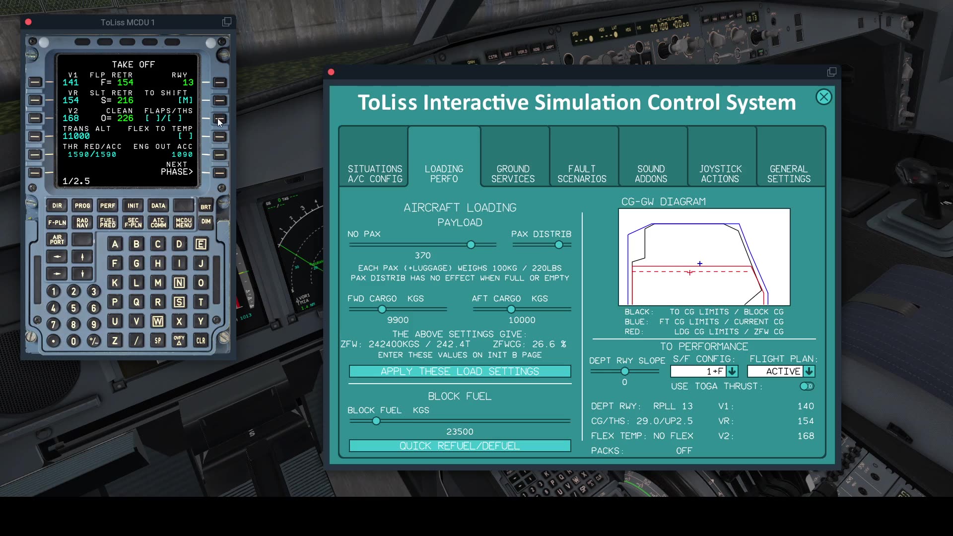This screenshot has height=536, width=953.
Task: Select the right-side key next to NEXT PHASE
Action: [x=220, y=173]
